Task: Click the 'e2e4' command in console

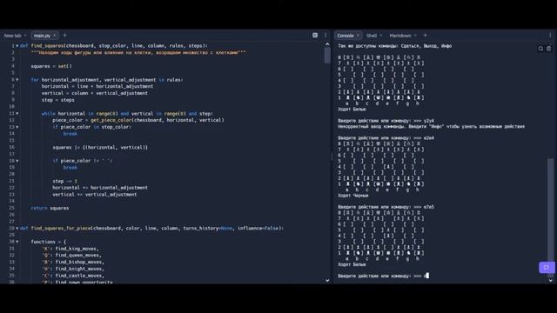Action: click(428, 138)
